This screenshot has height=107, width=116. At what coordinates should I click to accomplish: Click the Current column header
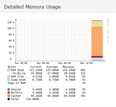36,67
